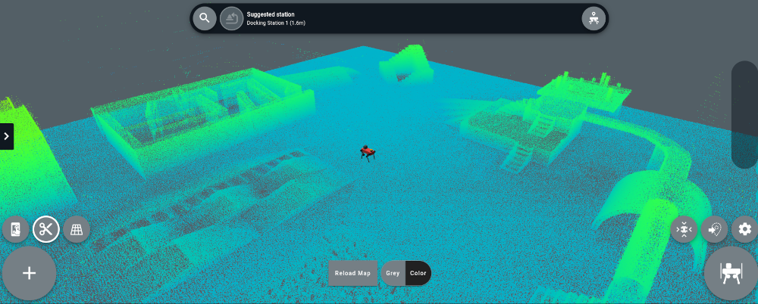
Task: Click the touch-screen interaction icon
Action: 17,229
